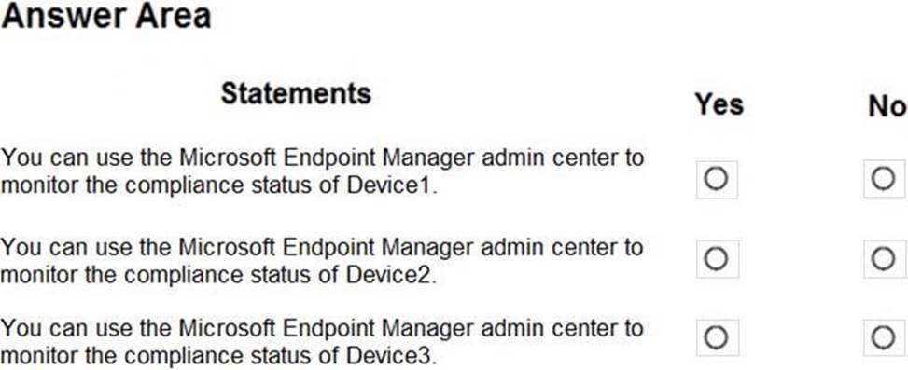908x370 pixels.
Task: Click the third statement about Device3
Action: (322, 342)
